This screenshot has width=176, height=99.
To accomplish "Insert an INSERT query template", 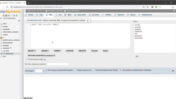I will 57,51.
